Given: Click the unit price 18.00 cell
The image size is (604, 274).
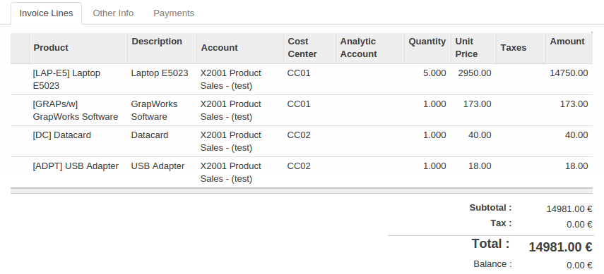Looking at the screenshot, I should pyautogui.click(x=473, y=172).
